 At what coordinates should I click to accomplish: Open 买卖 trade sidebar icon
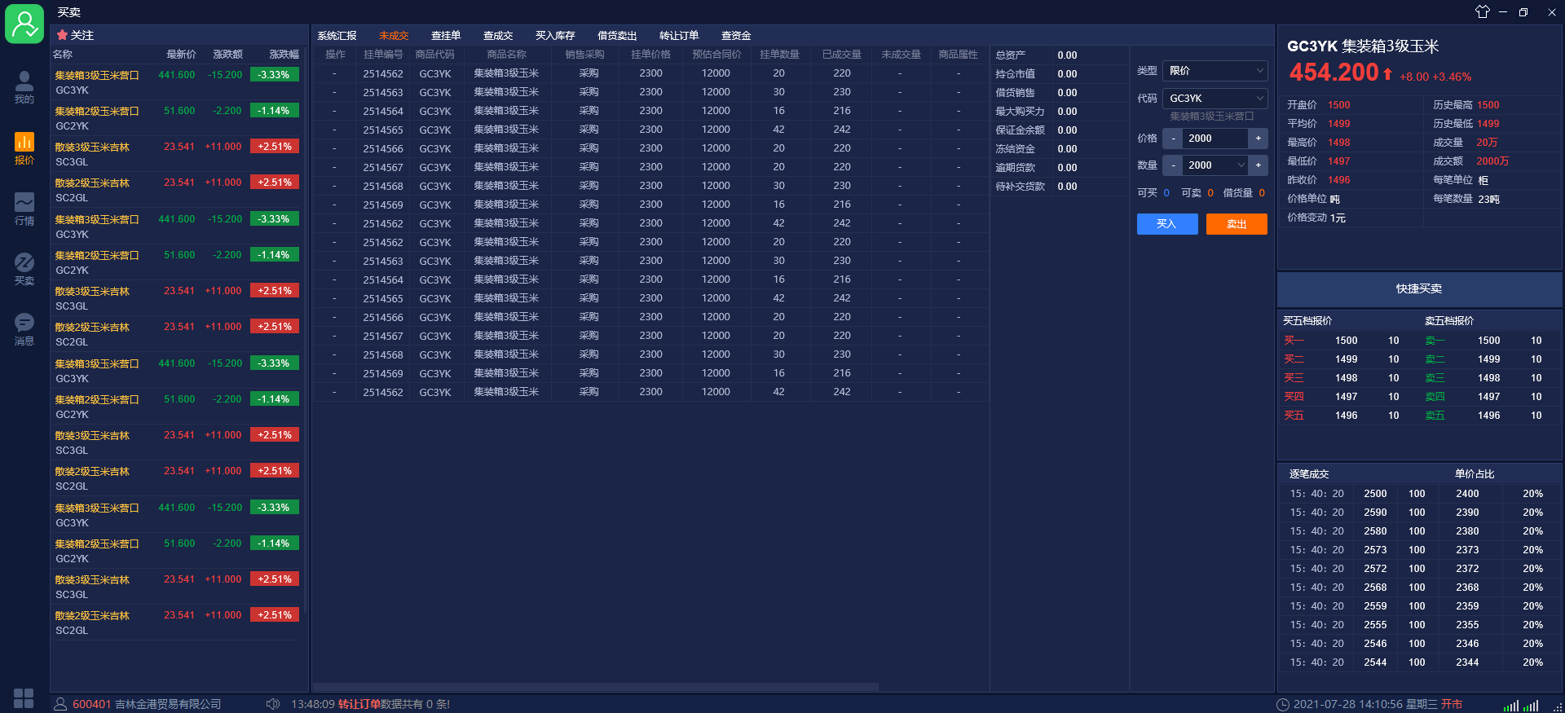(x=24, y=269)
